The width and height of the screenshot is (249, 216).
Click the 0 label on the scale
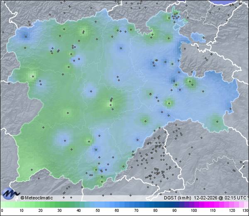(x=2, y=211)
